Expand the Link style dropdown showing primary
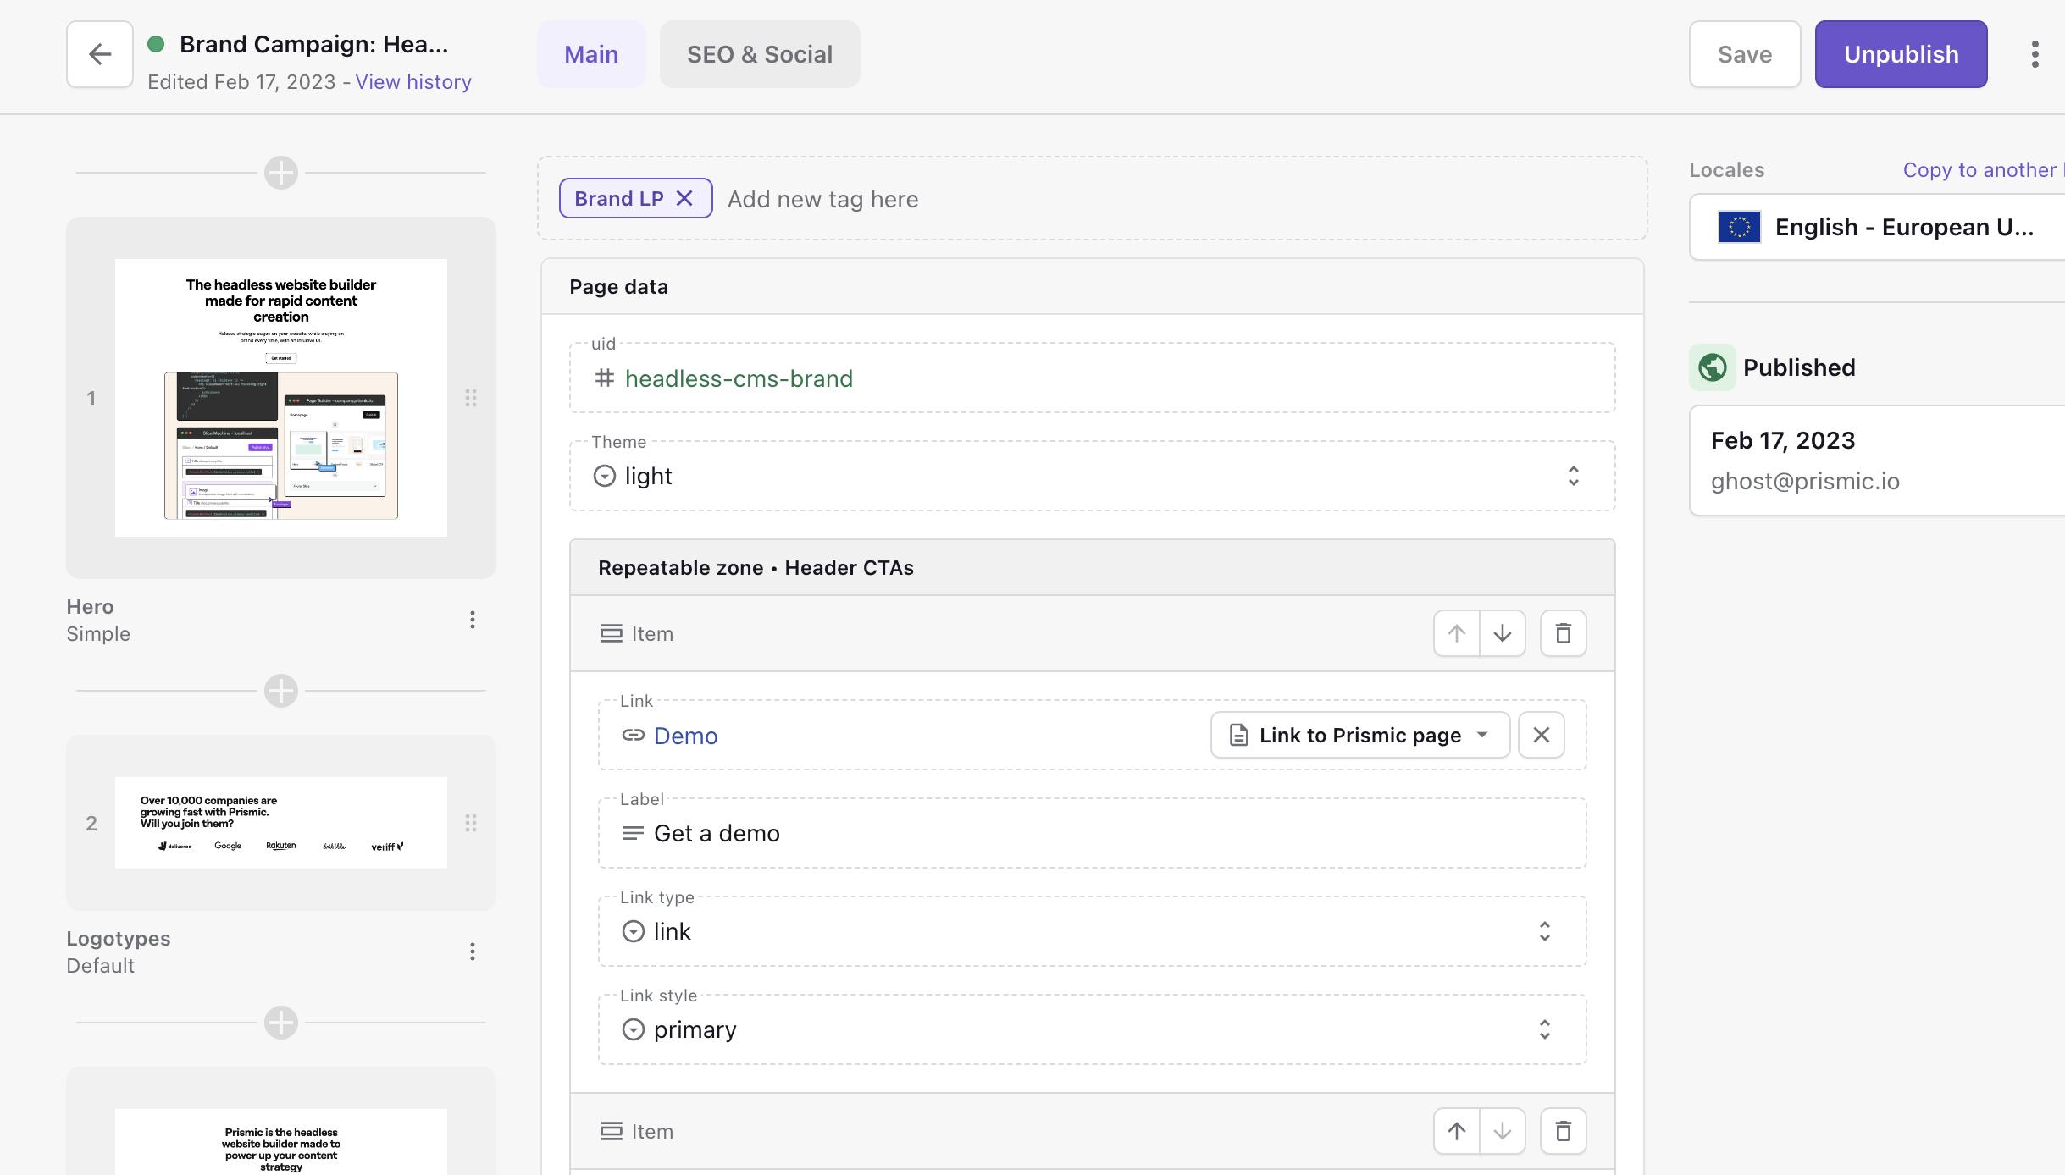This screenshot has height=1175, width=2065. point(1091,1029)
